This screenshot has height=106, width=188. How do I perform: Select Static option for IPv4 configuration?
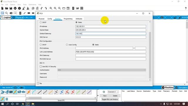pos(76,22)
